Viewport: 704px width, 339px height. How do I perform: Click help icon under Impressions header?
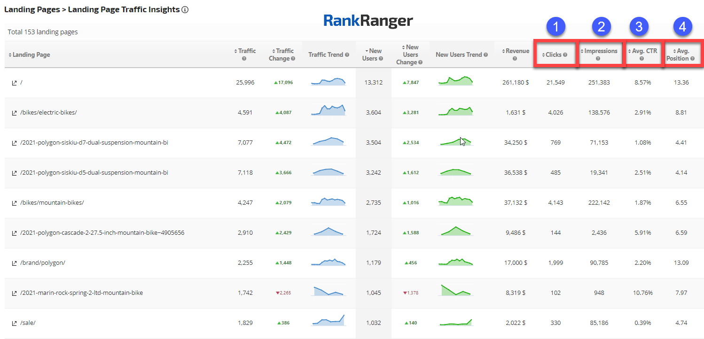pos(598,59)
